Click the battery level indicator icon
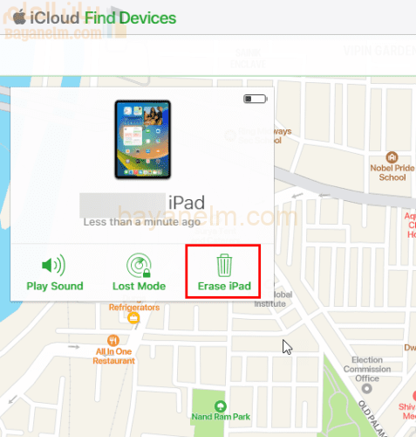This screenshot has width=416, height=437. (x=256, y=99)
